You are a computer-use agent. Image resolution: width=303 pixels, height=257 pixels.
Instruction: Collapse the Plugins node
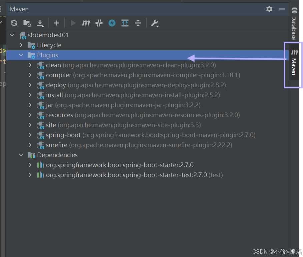pos(21,55)
